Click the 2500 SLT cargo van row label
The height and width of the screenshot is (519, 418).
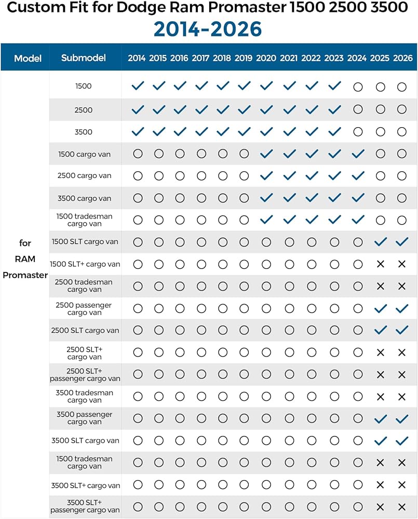click(85, 330)
